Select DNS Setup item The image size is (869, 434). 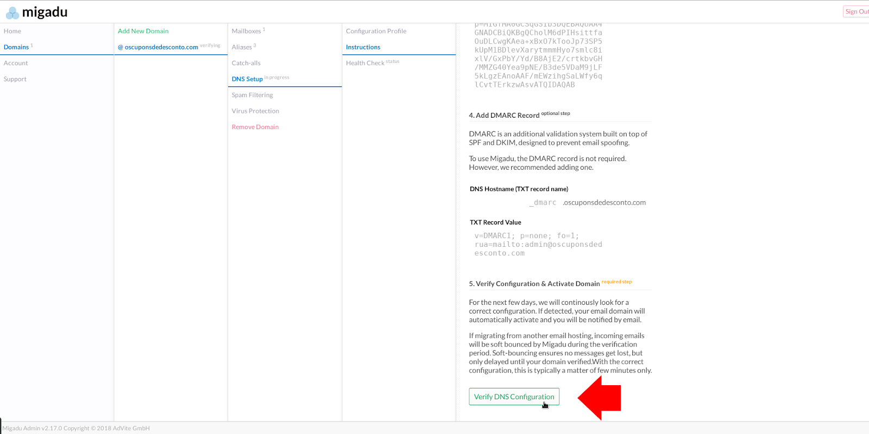[247, 79]
